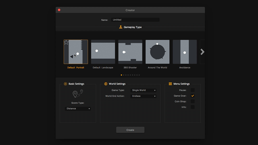
Task: Uncheck the Game Over checkbox
Action: pyautogui.click(x=193, y=96)
